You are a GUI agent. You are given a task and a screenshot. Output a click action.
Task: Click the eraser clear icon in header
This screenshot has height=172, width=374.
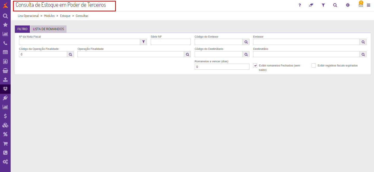[311, 5]
